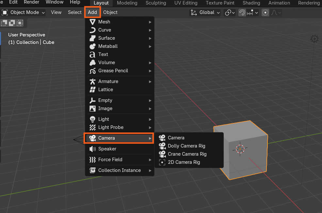This screenshot has height=213, width=322.
Task: Click the 2D Camera Rig icon
Action: [x=162, y=162]
